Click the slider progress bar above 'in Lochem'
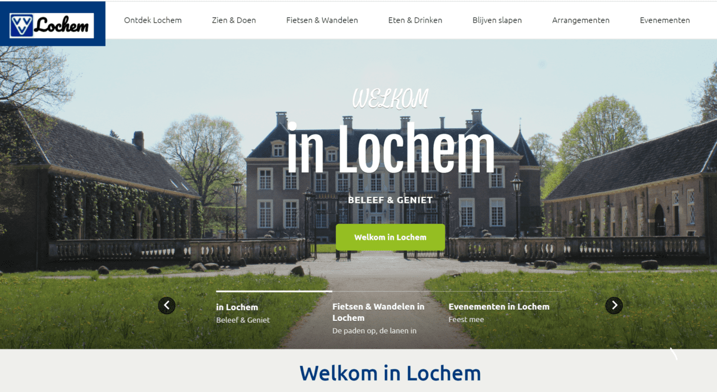 click(x=274, y=291)
